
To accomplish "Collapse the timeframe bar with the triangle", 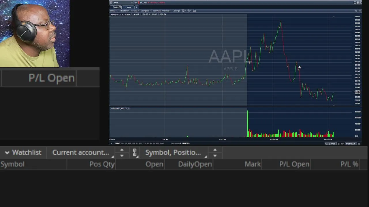I will coord(112,143).
